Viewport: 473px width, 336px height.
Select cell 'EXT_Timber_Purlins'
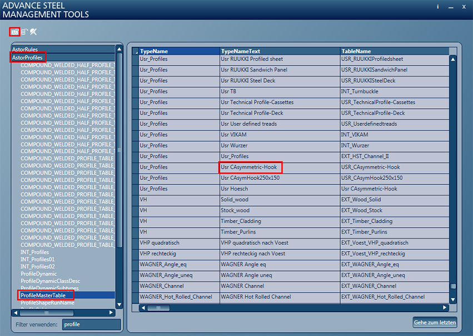point(395,232)
